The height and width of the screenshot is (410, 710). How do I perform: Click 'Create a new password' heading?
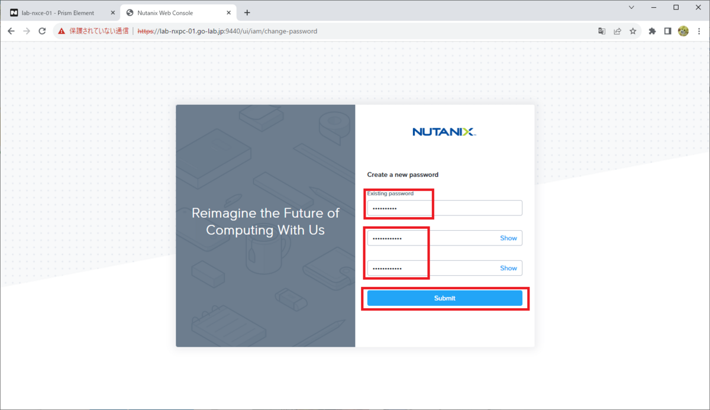coord(402,175)
